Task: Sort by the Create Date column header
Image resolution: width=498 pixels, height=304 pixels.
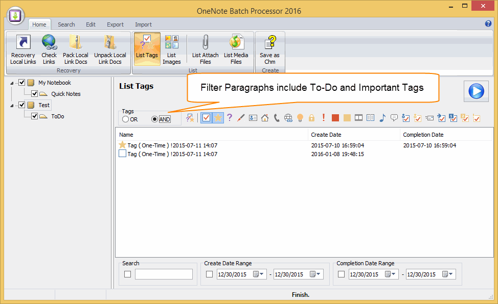Action: pos(354,135)
